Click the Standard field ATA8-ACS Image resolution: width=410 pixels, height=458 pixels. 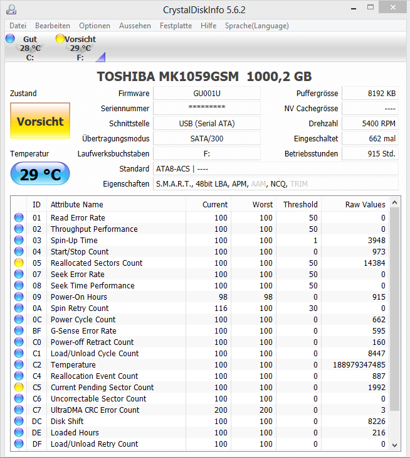click(x=276, y=168)
